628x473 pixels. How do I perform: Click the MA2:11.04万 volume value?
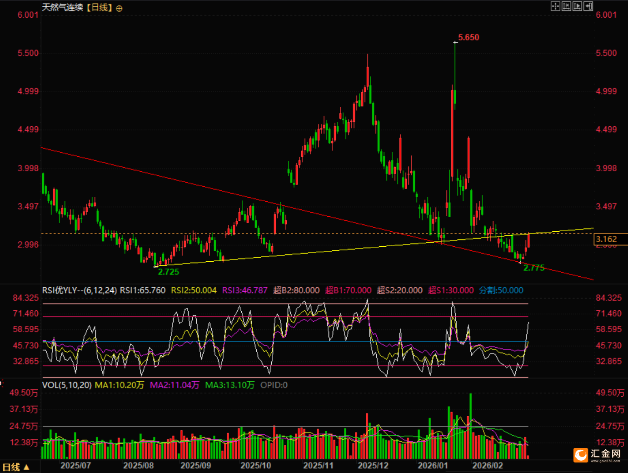pyautogui.click(x=174, y=385)
